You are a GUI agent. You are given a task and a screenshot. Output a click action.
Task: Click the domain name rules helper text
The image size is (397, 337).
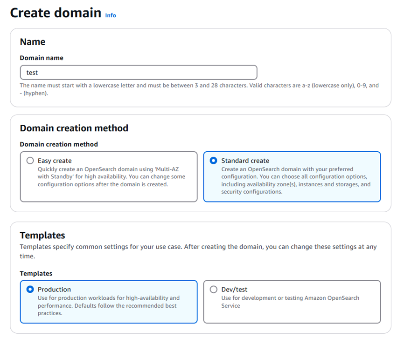[x=199, y=89]
